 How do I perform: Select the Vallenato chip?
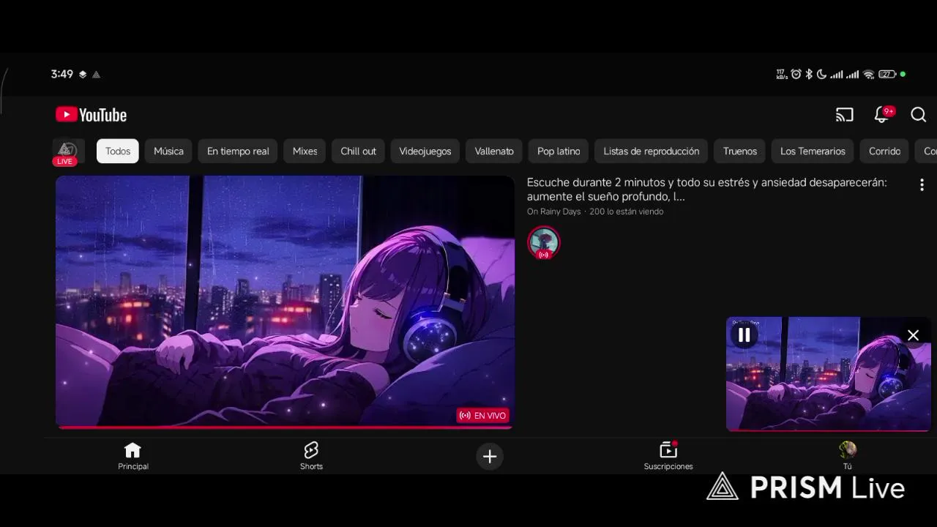494,151
